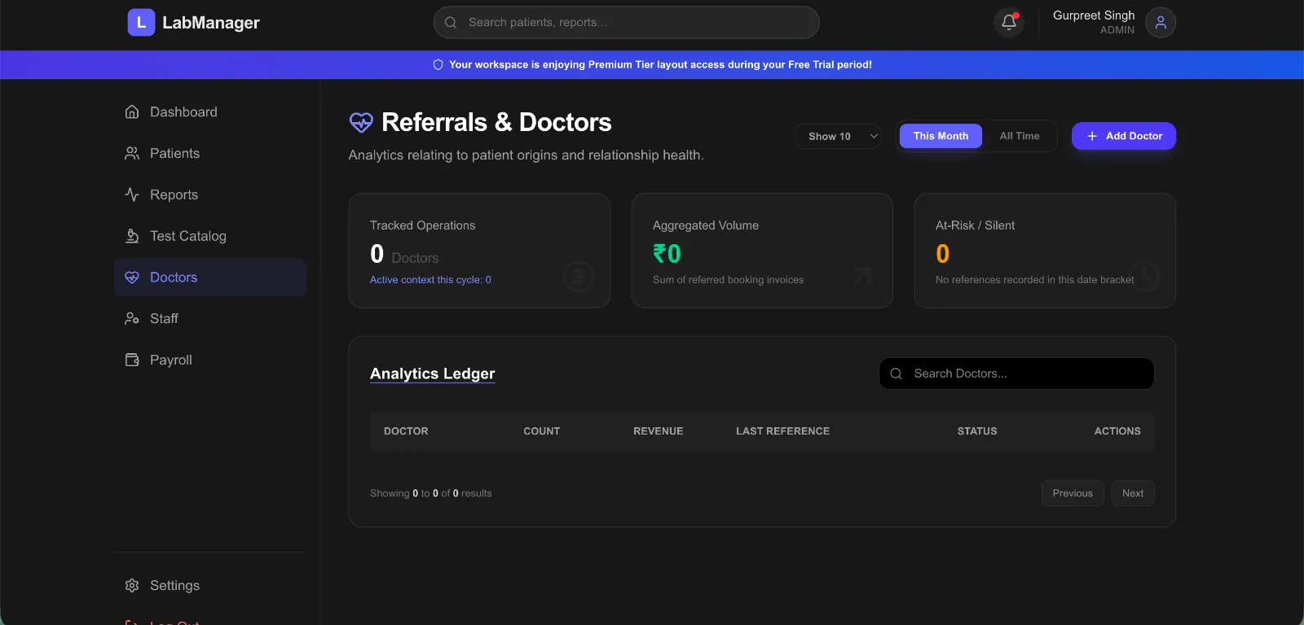Select Doctors in the sidebar menu
1304x625 pixels.
[174, 278]
